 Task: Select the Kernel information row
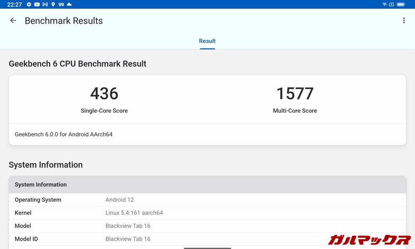coord(207,213)
